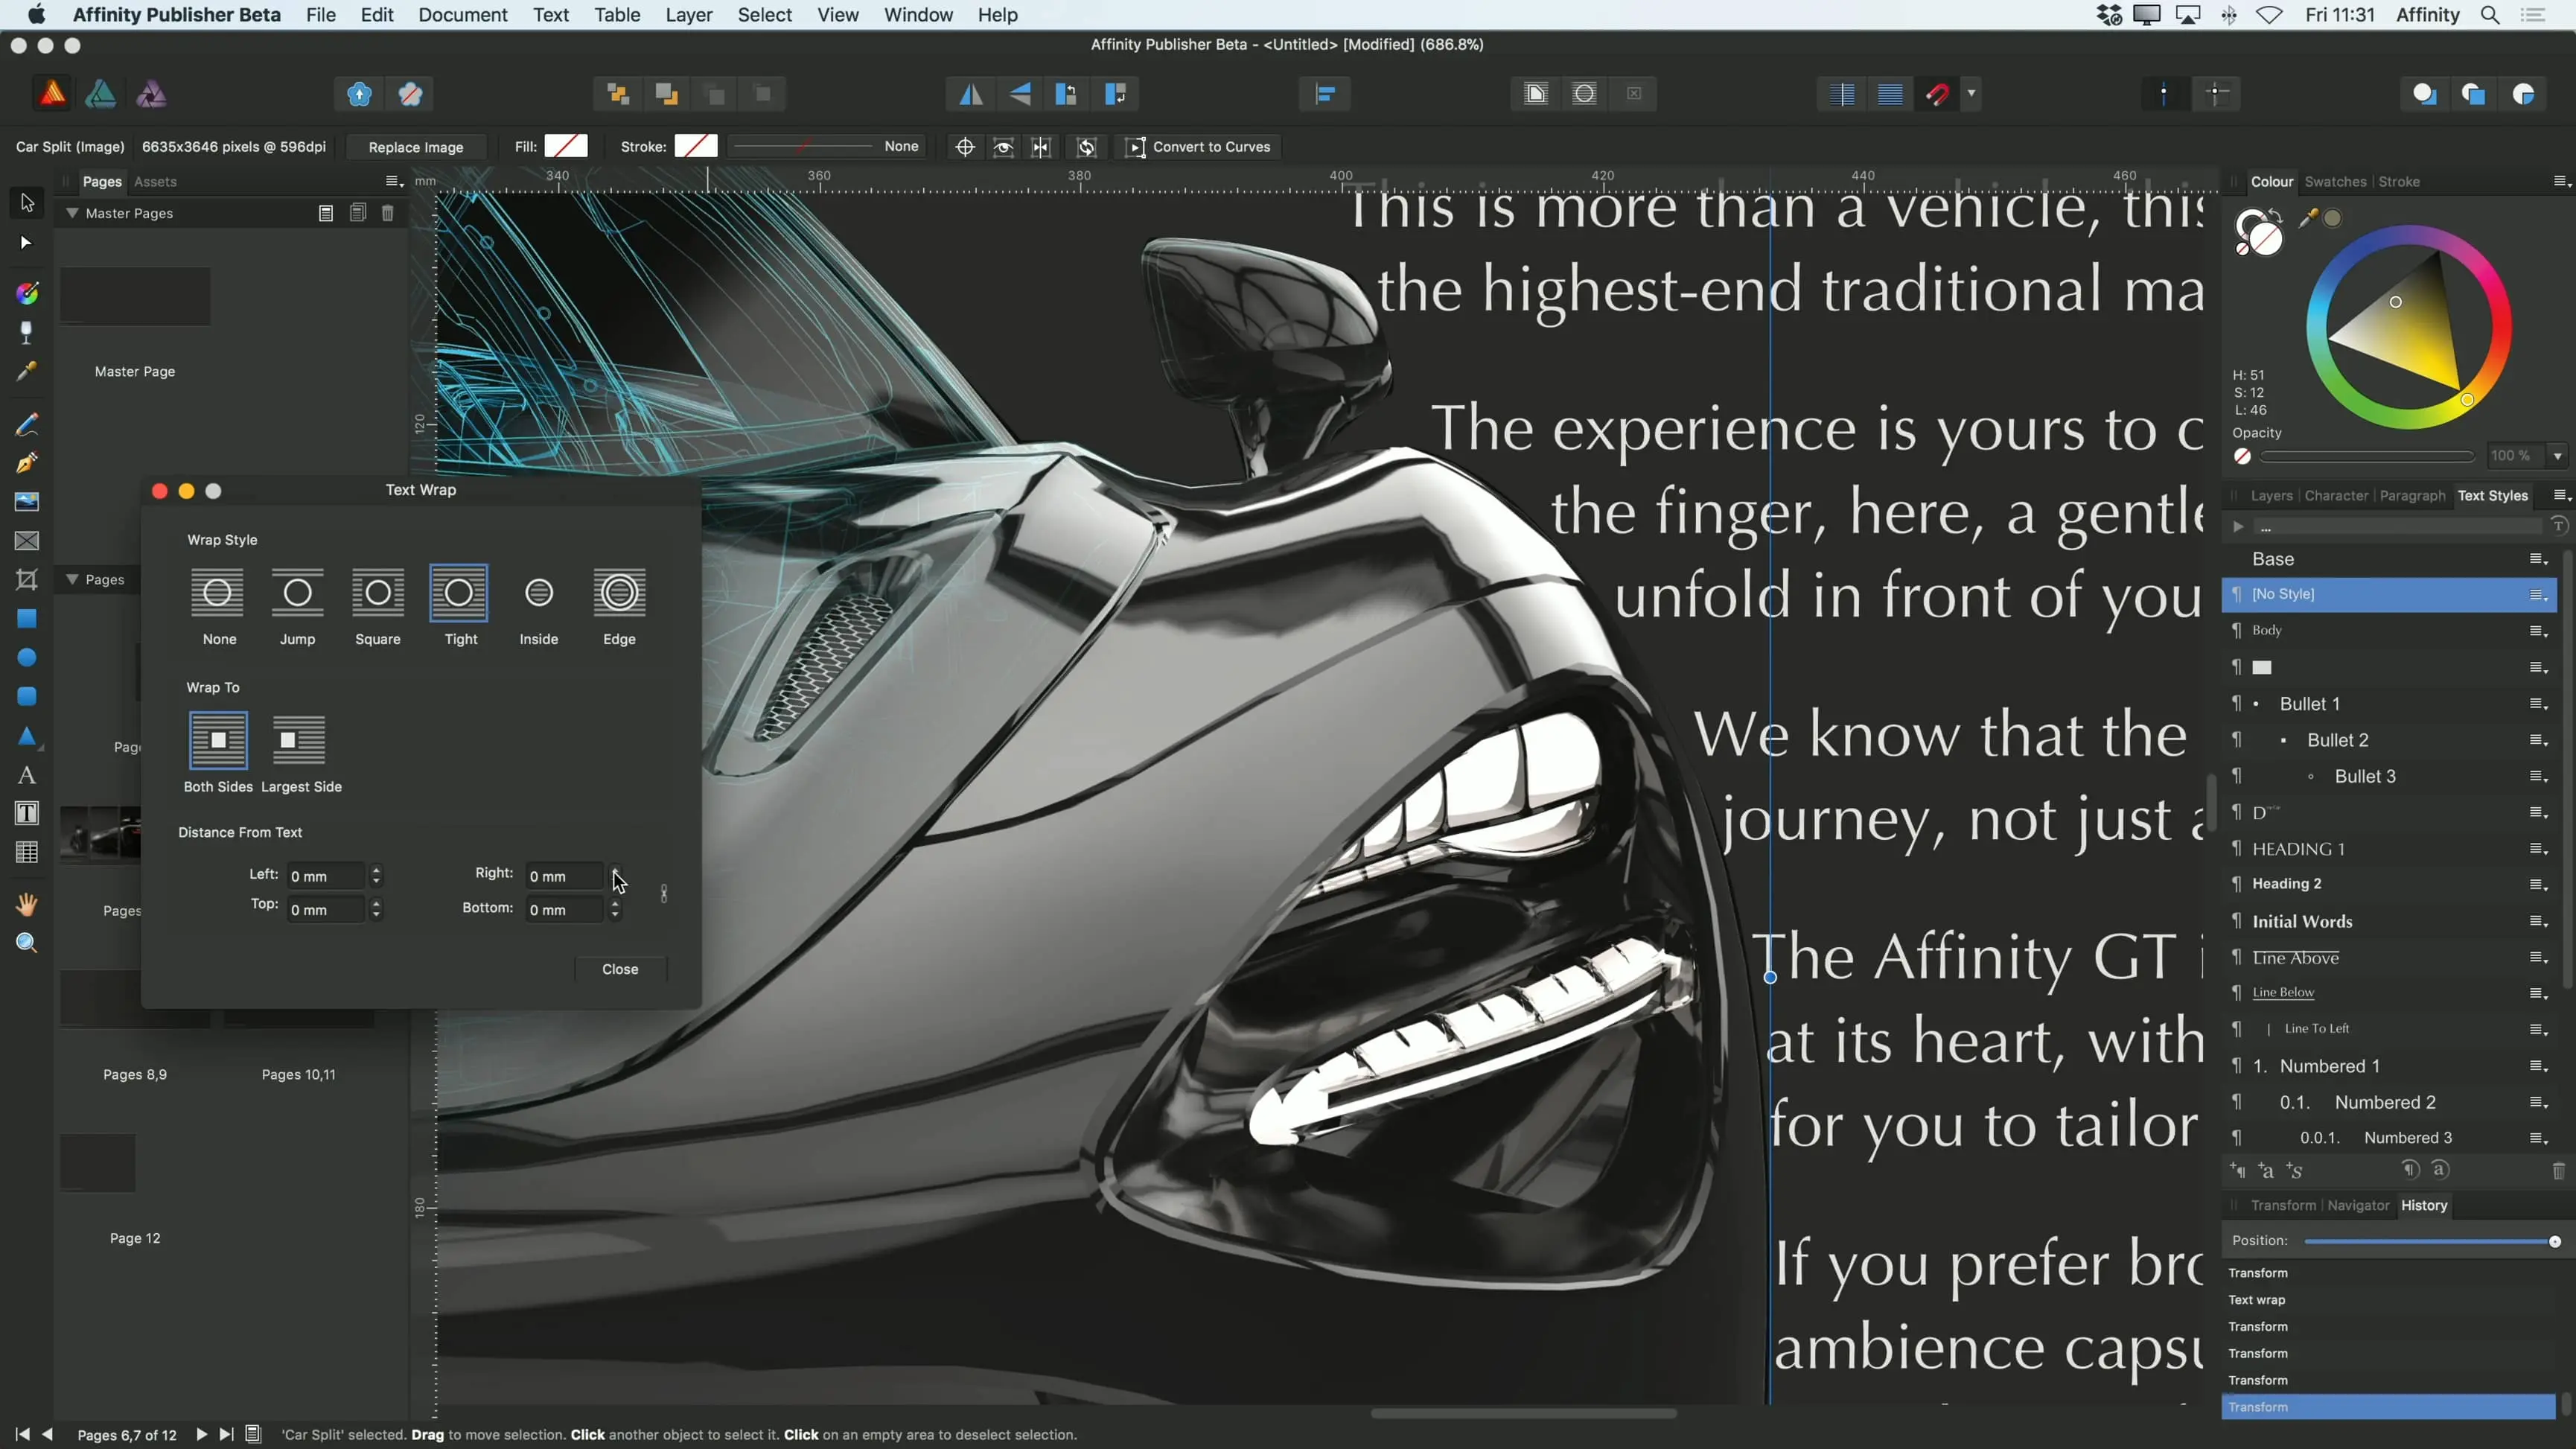Select the Zoom tool
The image size is (2576, 1449).
pyautogui.click(x=27, y=943)
